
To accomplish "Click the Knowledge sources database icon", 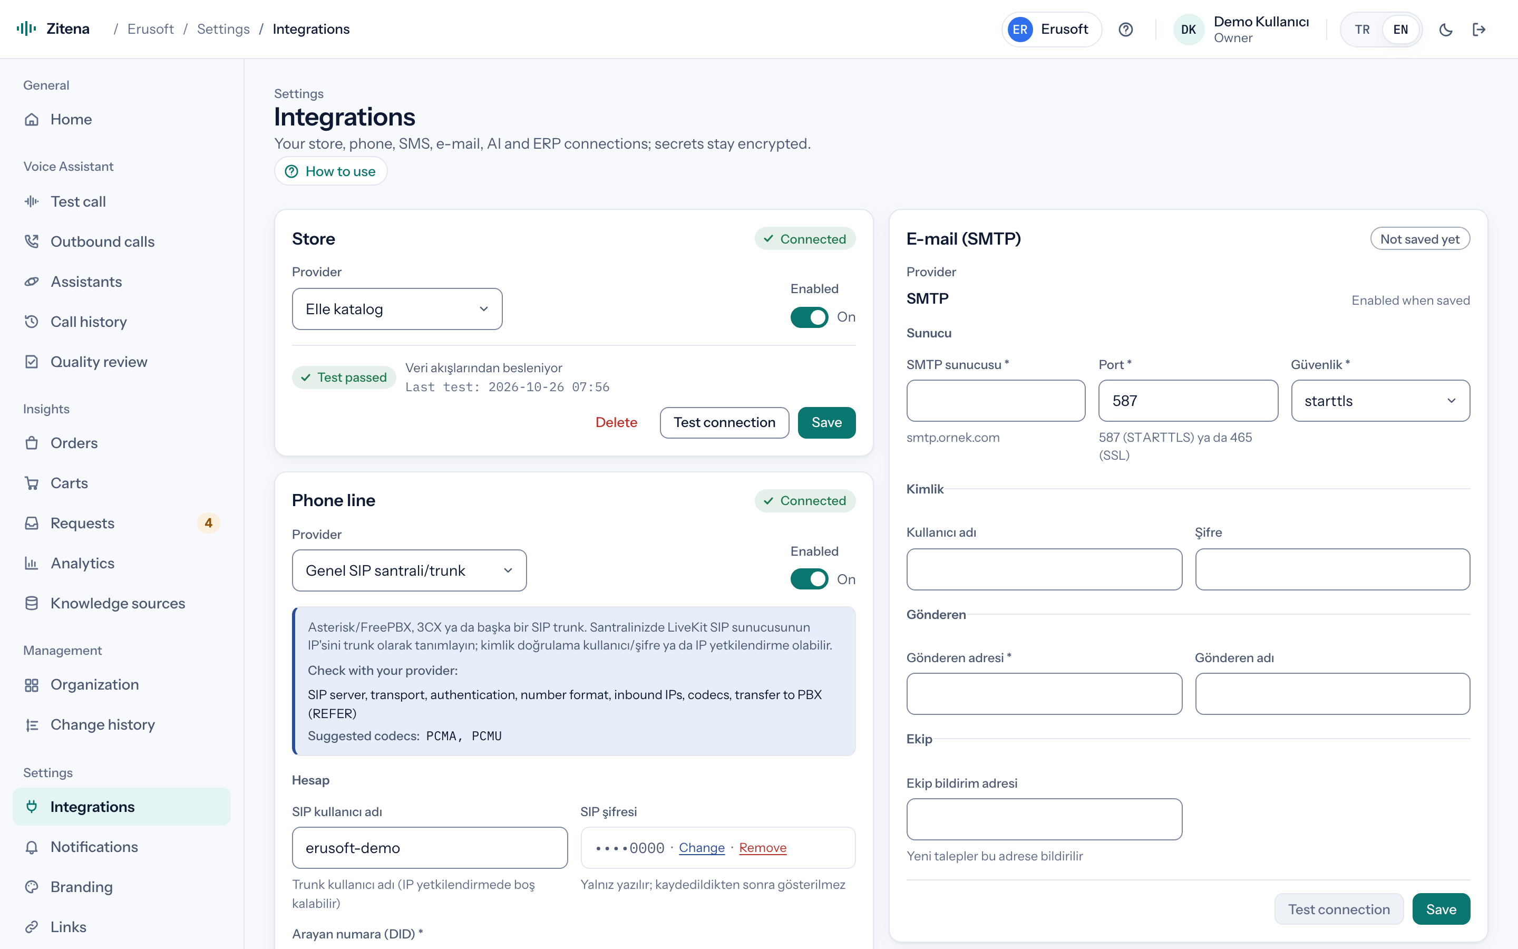I will point(32,604).
